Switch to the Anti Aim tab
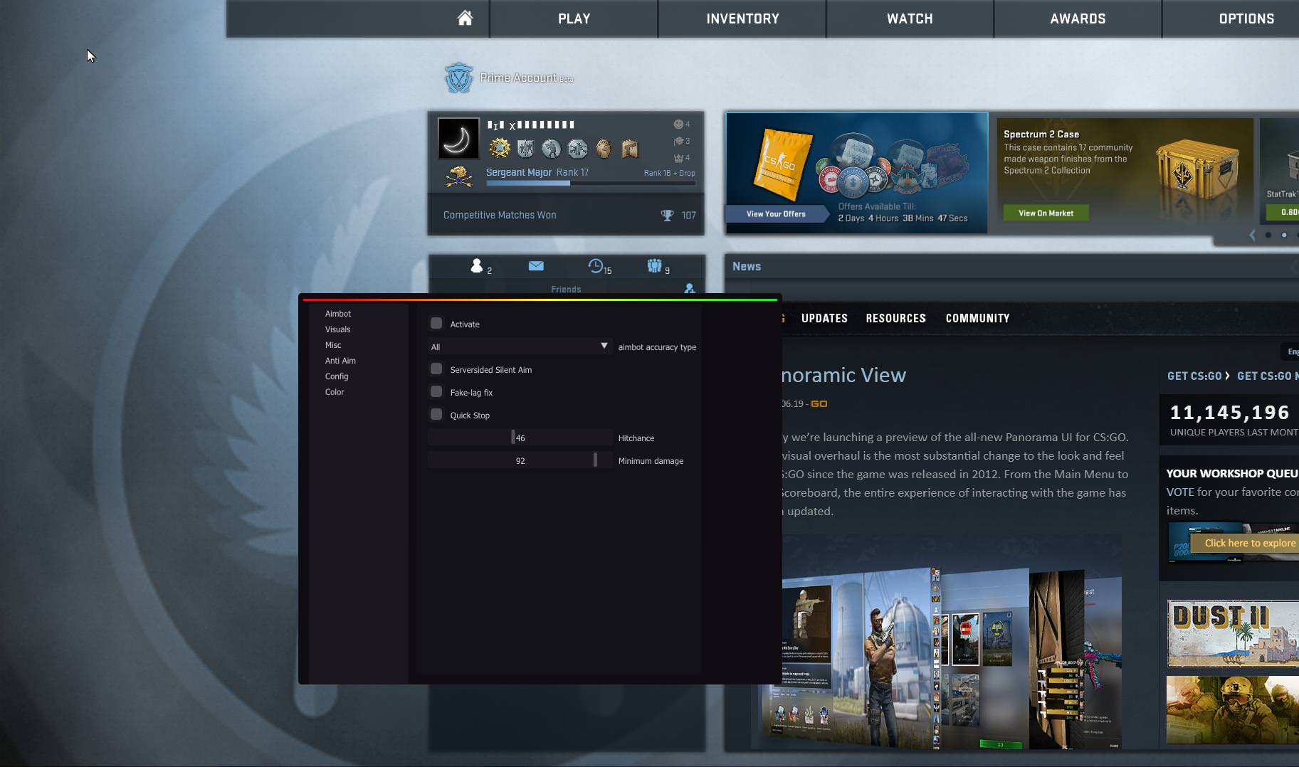The height and width of the screenshot is (767, 1299). tap(340, 361)
